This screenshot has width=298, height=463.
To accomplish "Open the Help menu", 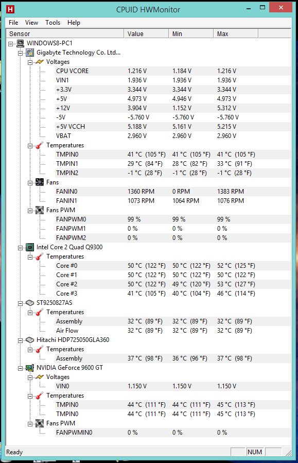I will point(74,23).
